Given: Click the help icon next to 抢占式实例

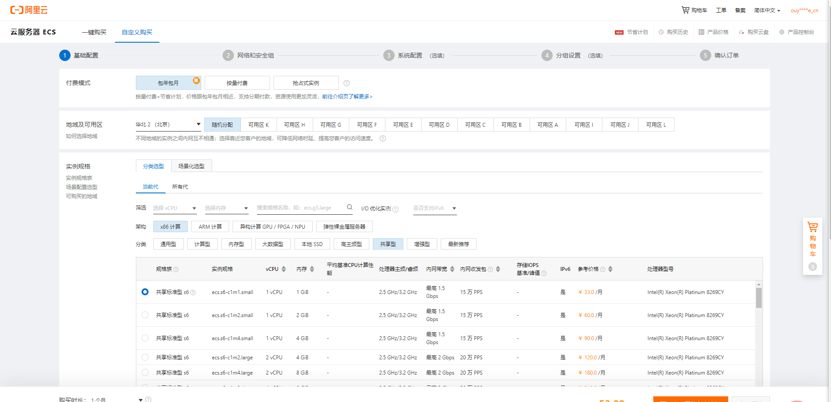Looking at the screenshot, I should [x=347, y=83].
